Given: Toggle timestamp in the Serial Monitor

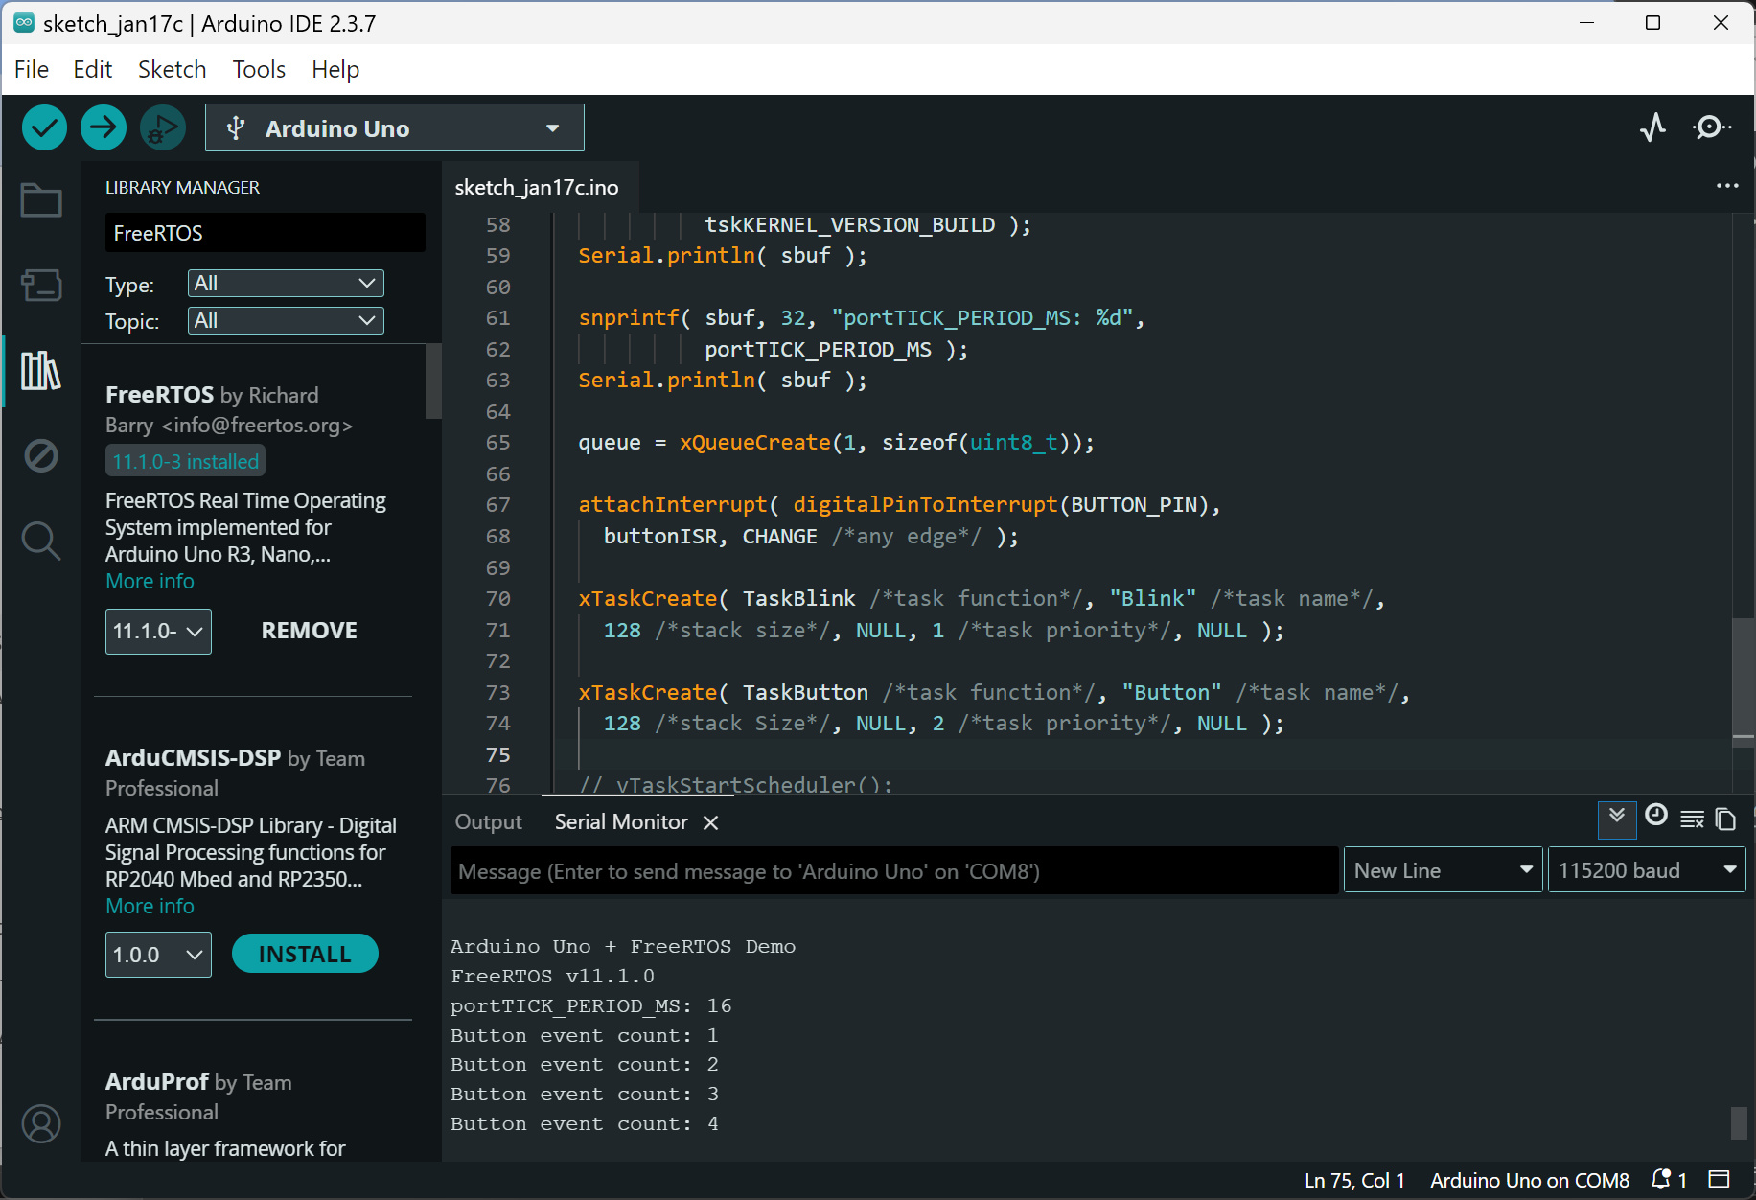Looking at the screenshot, I should pyautogui.click(x=1656, y=817).
